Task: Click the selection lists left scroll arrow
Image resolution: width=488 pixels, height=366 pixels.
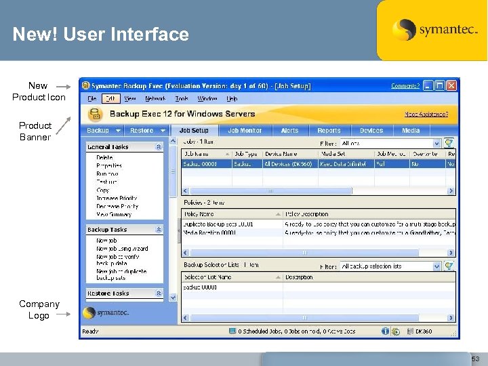Action: click(186, 318)
